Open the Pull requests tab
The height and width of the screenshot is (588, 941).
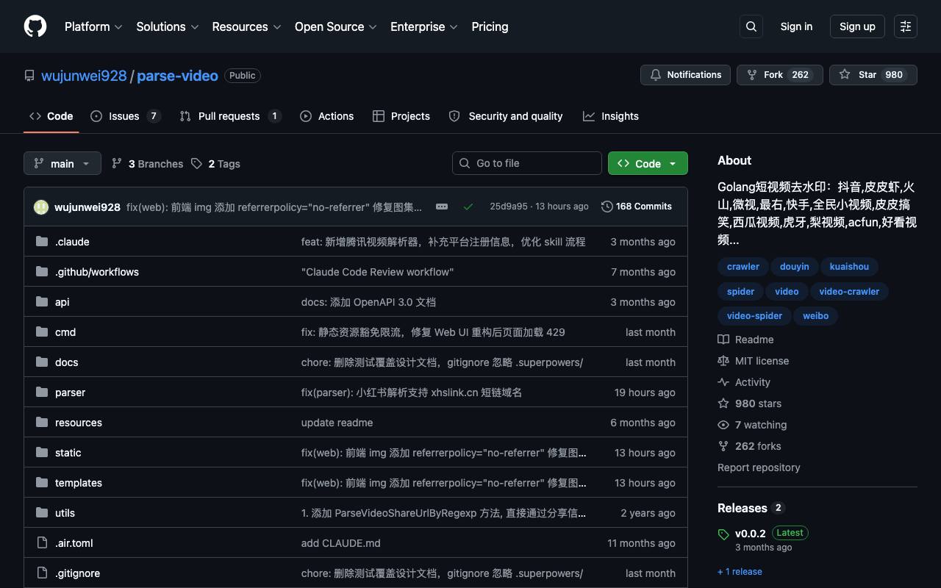pyautogui.click(x=231, y=116)
